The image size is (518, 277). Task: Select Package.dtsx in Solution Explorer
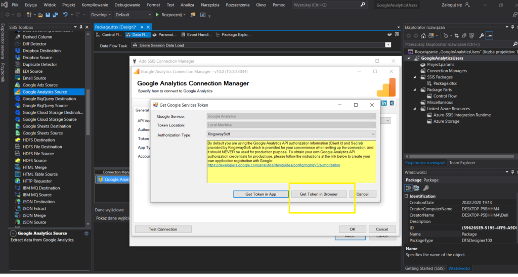pyautogui.click(x=445, y=83)
